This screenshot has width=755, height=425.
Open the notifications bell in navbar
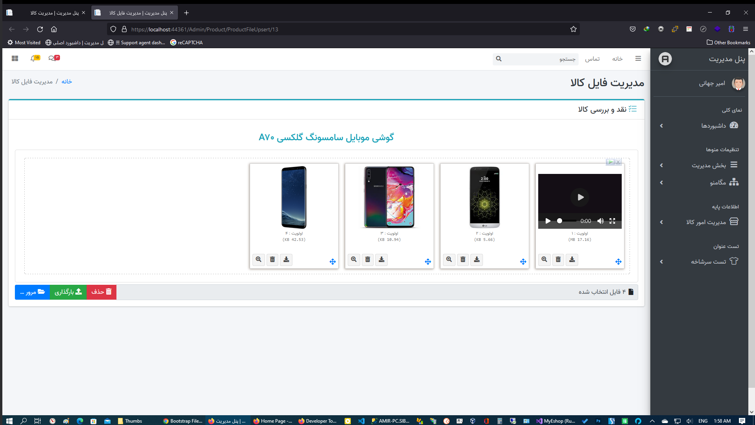tap(35, 58)
